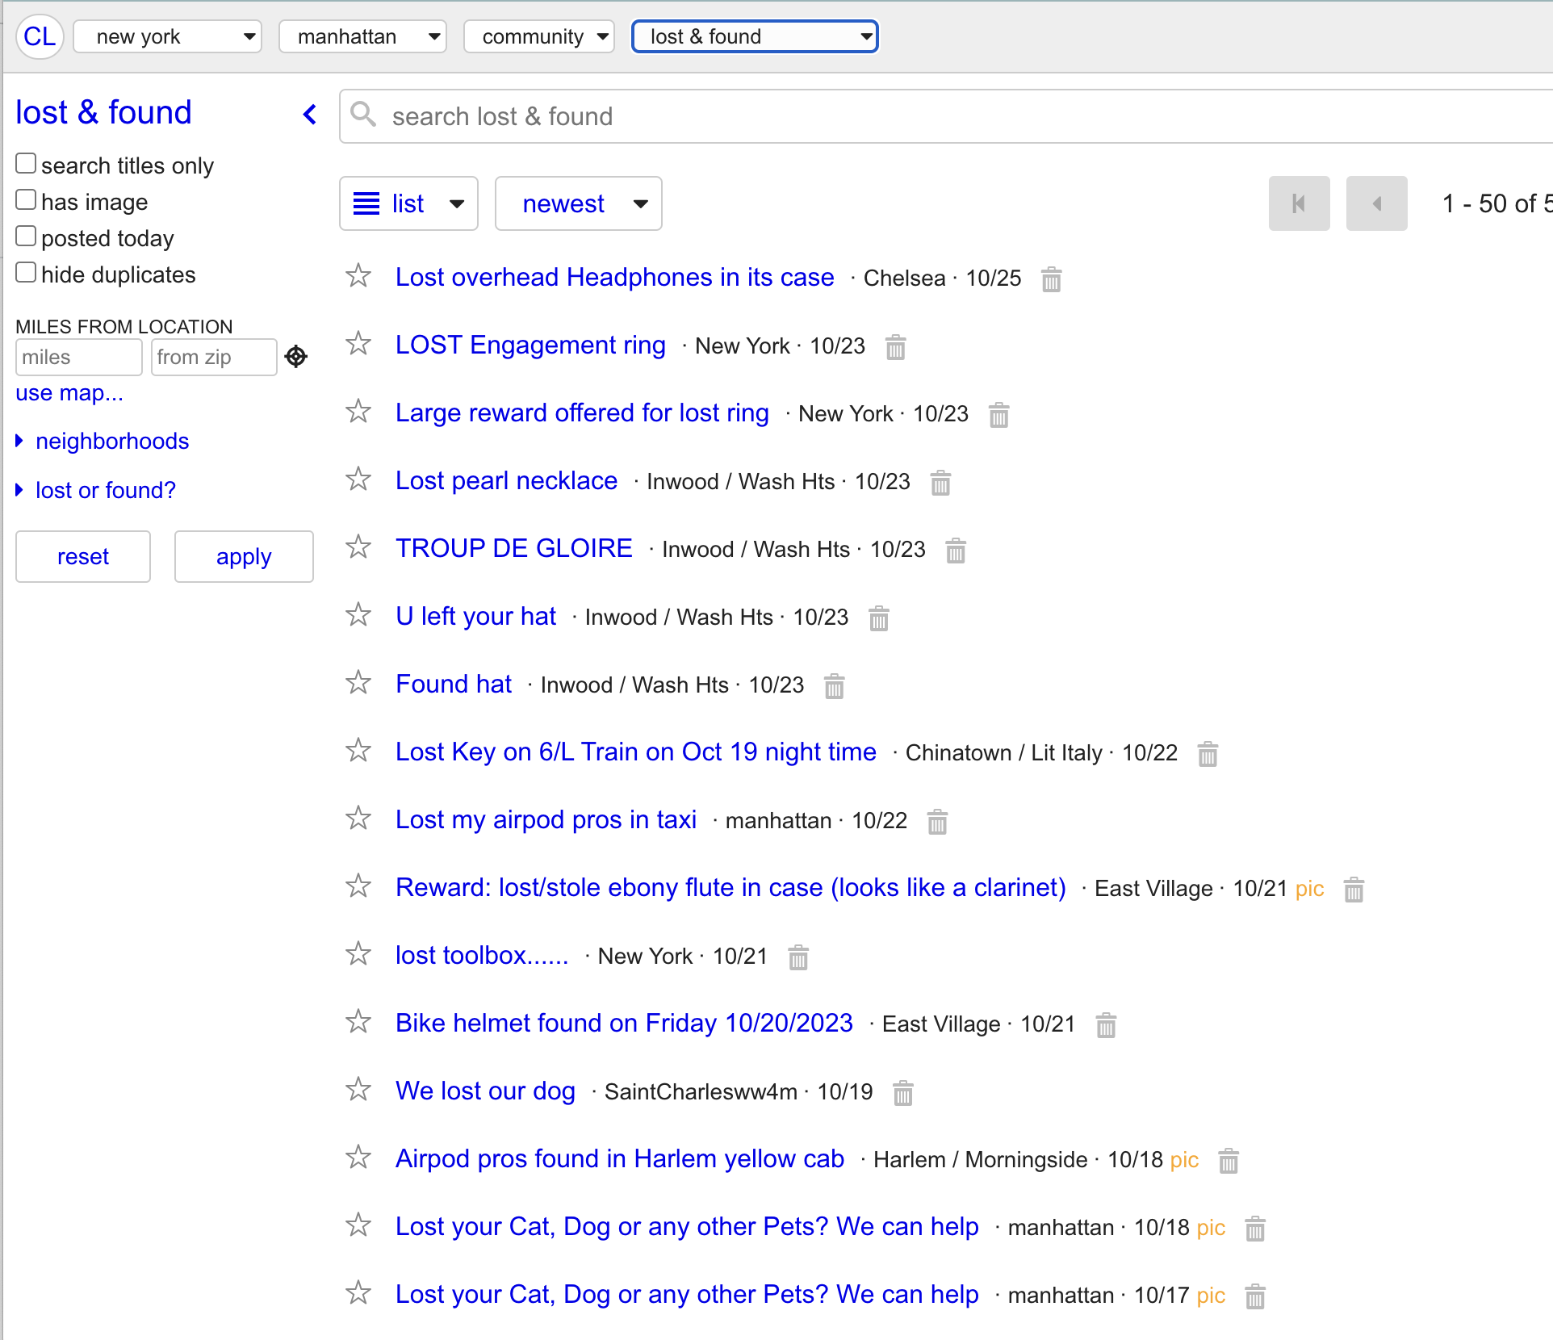The width and height of the screenshot is (1553, 1340).
Task: Open the TROUP DE GLOIRE listing
Action: [513, 548]
